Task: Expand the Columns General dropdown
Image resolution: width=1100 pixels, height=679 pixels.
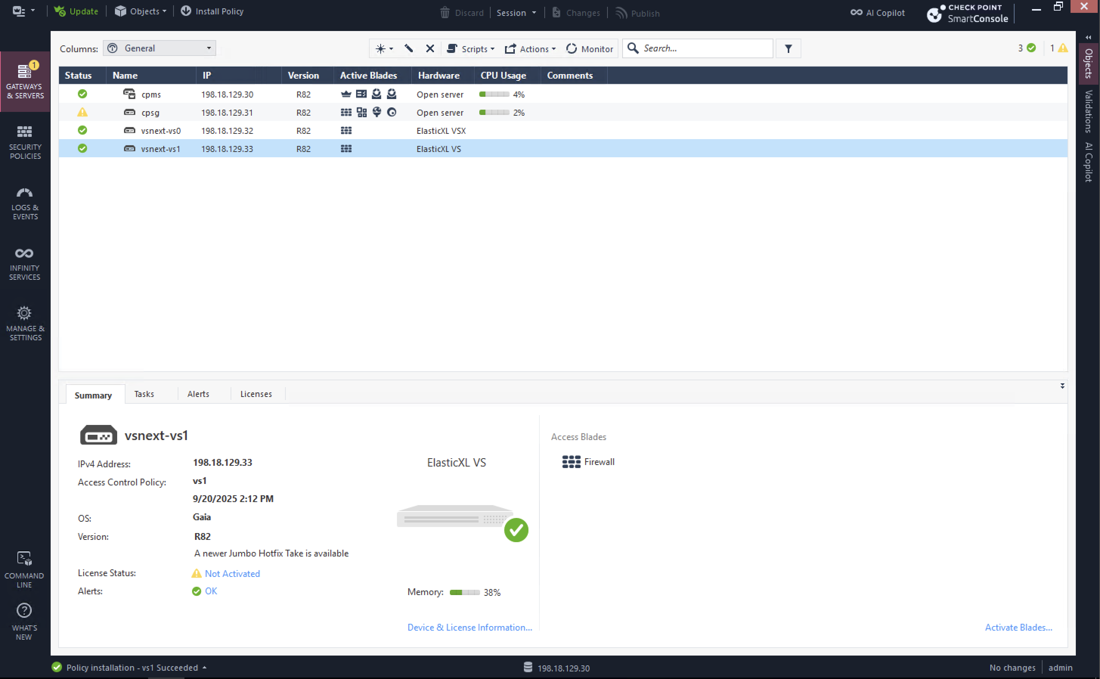Action: click(x=160, y=48)
